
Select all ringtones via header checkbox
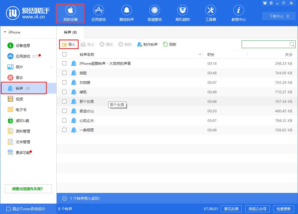[x=64, y=54]
